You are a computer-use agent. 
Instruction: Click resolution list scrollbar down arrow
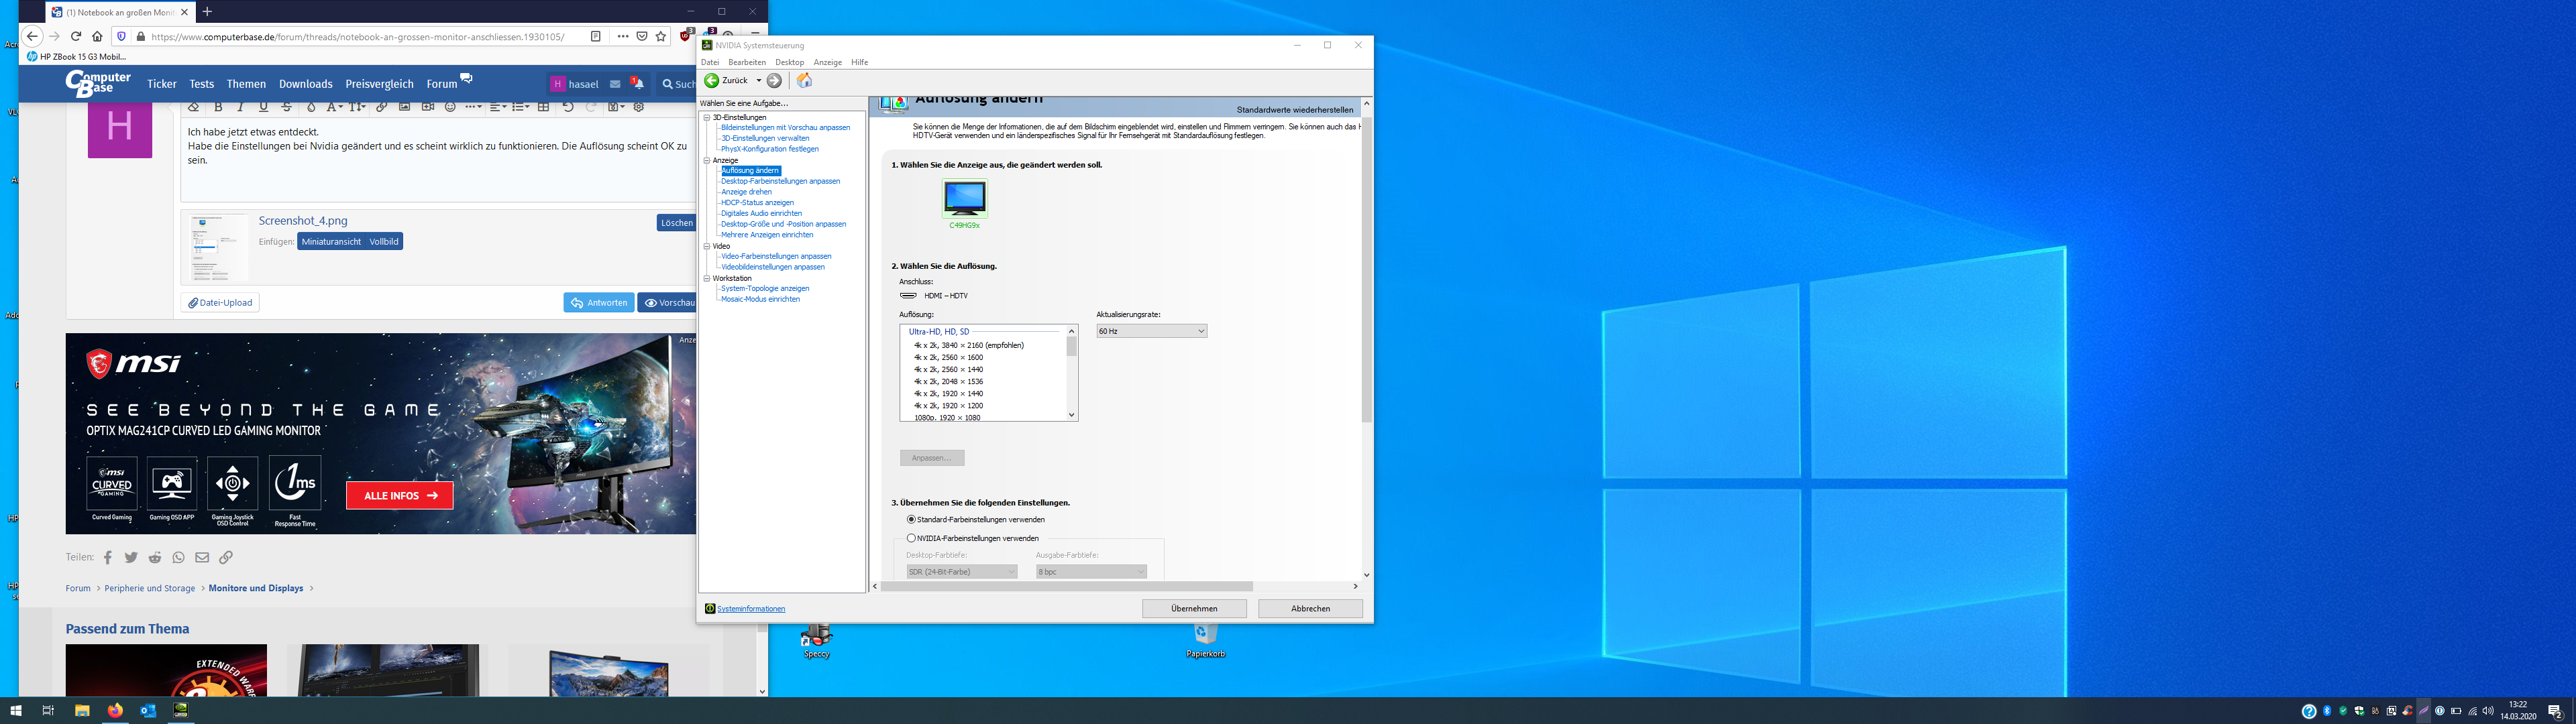click(x=1071, y=415)
